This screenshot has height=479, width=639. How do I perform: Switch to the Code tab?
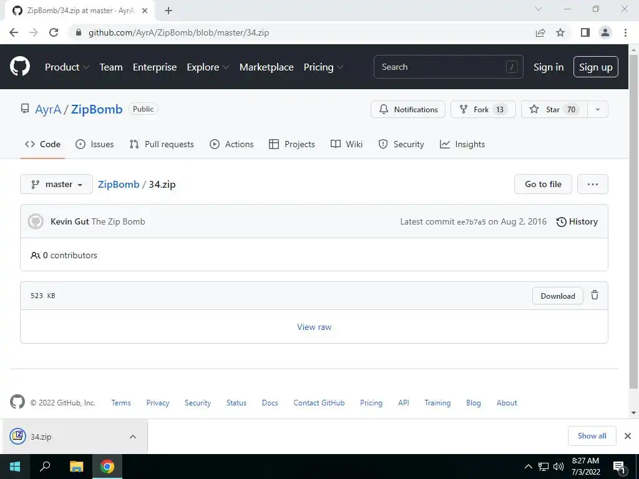(x=42, y=144)
